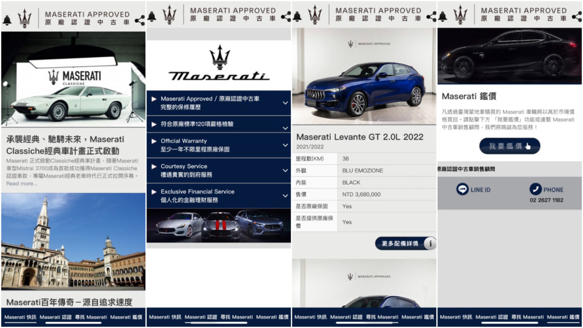Tap the 里程數(KM) label cell
Screen dimensions: 583x328
[x=315, y=158]
